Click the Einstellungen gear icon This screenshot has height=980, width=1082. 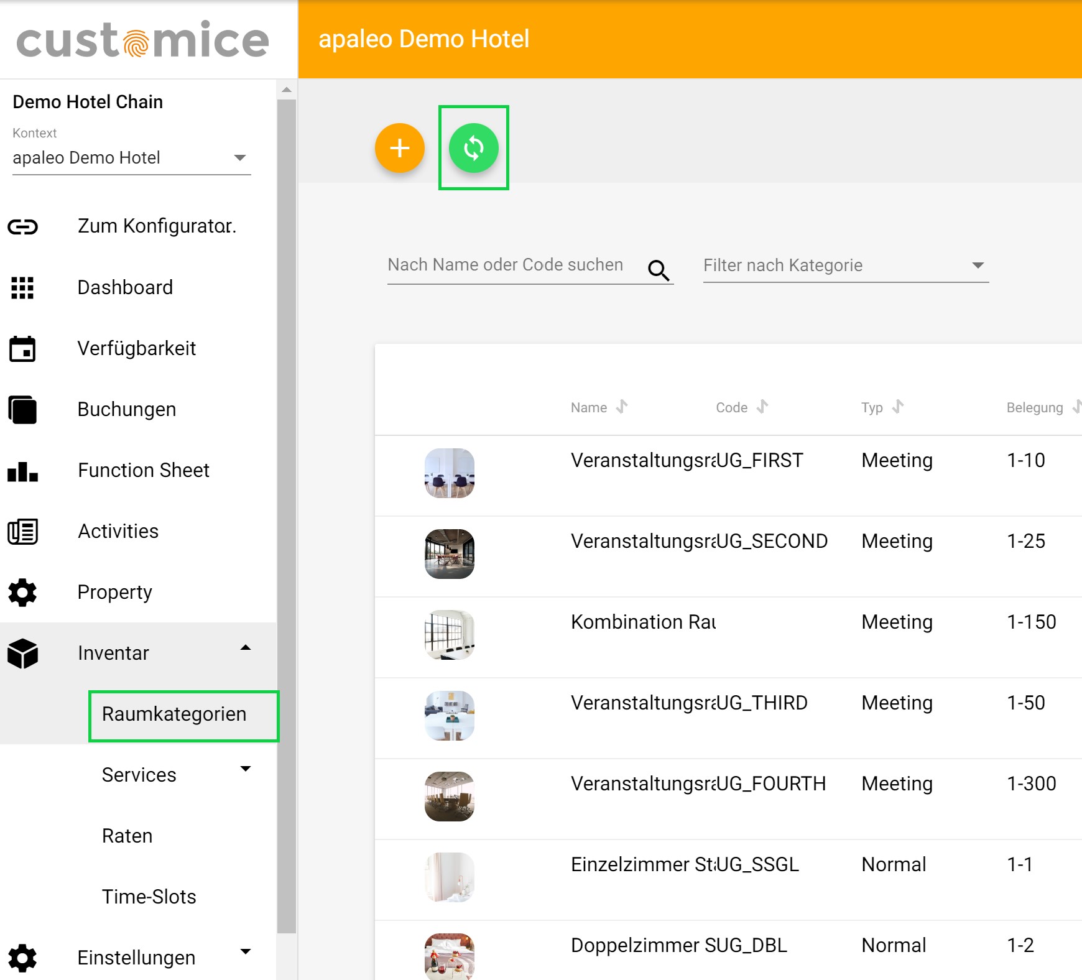(22, 958)
